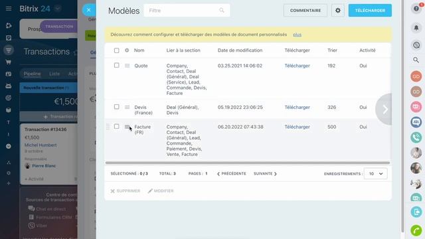425x239 pixels.
Task: Open the row menu for Quote
Action: tap(127, 66)
